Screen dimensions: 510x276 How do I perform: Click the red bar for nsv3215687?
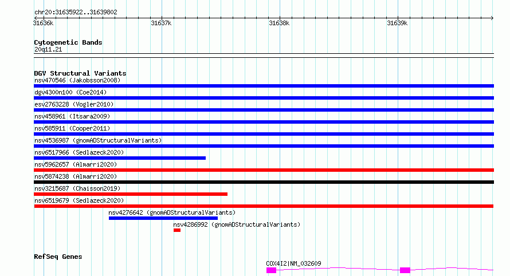click(x=131, y=194)
